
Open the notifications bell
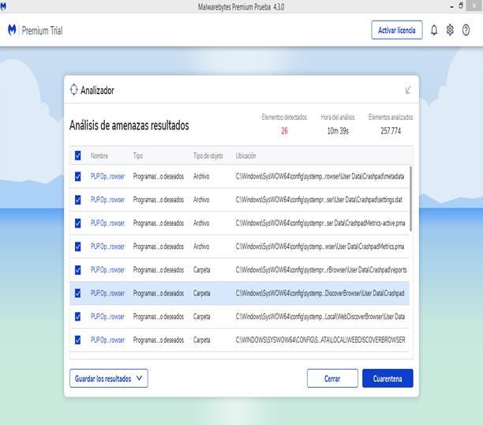point(434,30)
